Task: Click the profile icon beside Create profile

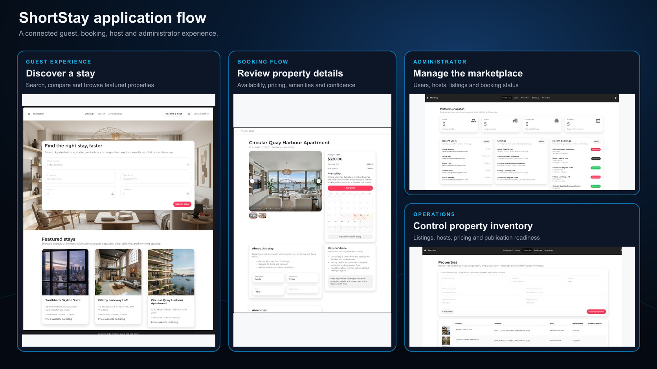Action: click(x=189, y=114)
